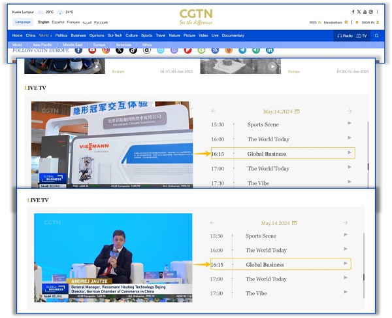Select Middle East in the World submenu
Screen dimensions: 392x318
tap(73, 44)
